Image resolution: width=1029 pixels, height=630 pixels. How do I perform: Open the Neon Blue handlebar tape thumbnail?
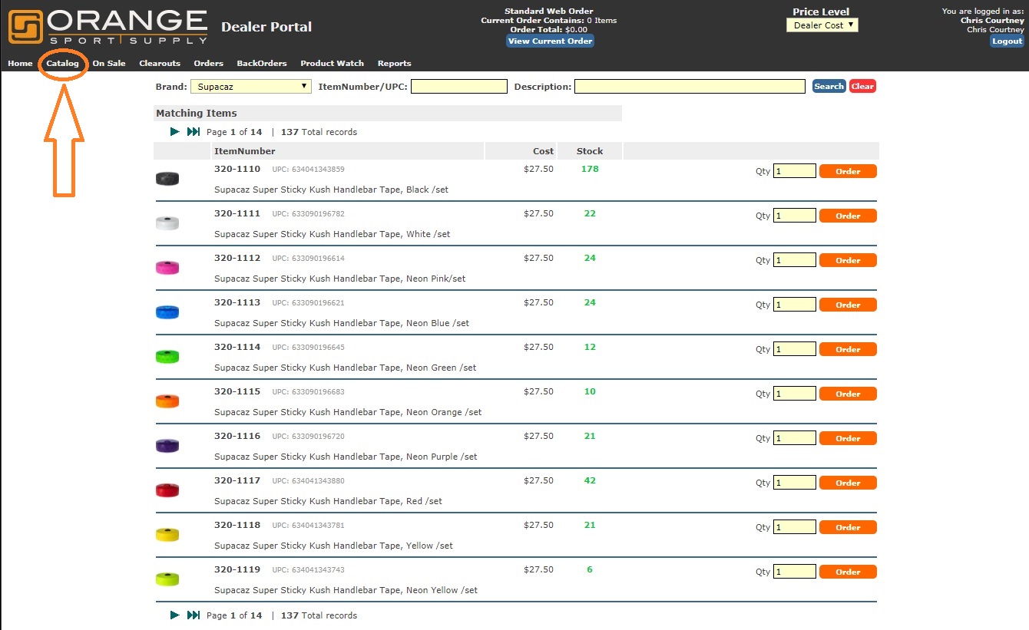(x=167, y=312)
